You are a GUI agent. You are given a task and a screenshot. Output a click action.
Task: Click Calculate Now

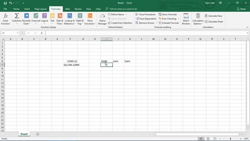tap(214, 16)
